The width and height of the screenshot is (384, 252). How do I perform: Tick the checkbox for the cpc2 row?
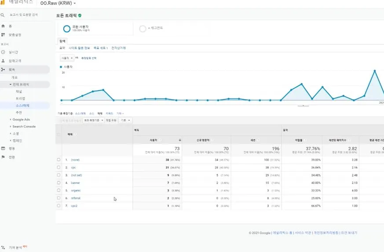pyautogui.click(x=59, y=205)
